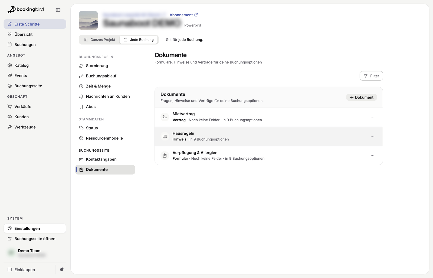Click the Kunden people icon
The height and width of the screenshot is (278, 433).
pyautogui.click(x=10, y=117)
